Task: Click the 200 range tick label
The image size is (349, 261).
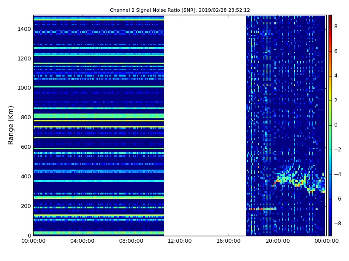Action: coord(26,206)
